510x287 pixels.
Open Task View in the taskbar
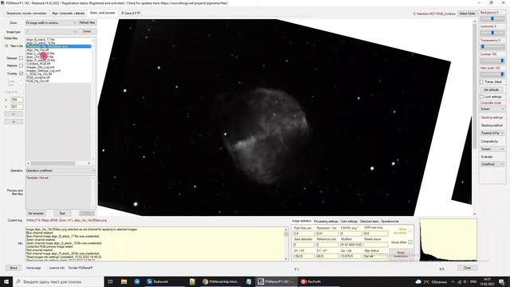[110, 281]
